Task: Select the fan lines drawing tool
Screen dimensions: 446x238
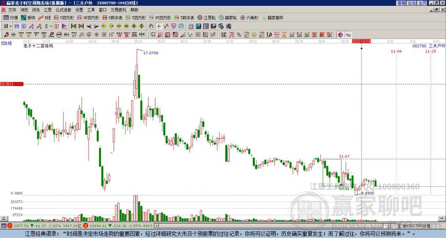Action: [160, 35]
